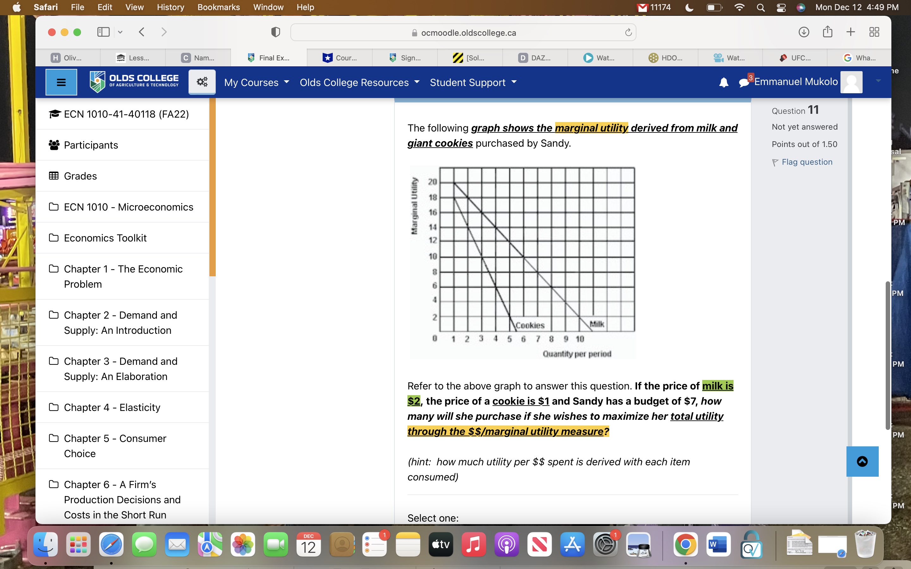Open the notifications bell icon
Image resolution: width=911 pixels, height=569 pixels.
point(723,83)
